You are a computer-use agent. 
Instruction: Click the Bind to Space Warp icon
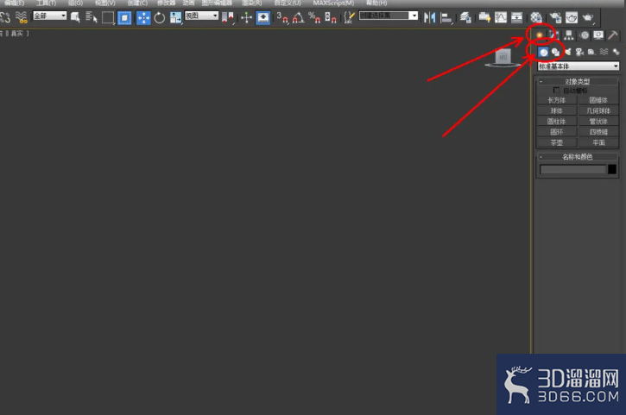pos(22,17)
